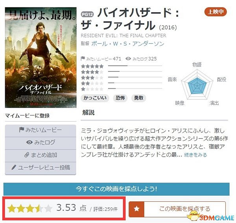Click この映画を採点する button
The height and width of the screenshot is (223, 236).
(177, 209)
